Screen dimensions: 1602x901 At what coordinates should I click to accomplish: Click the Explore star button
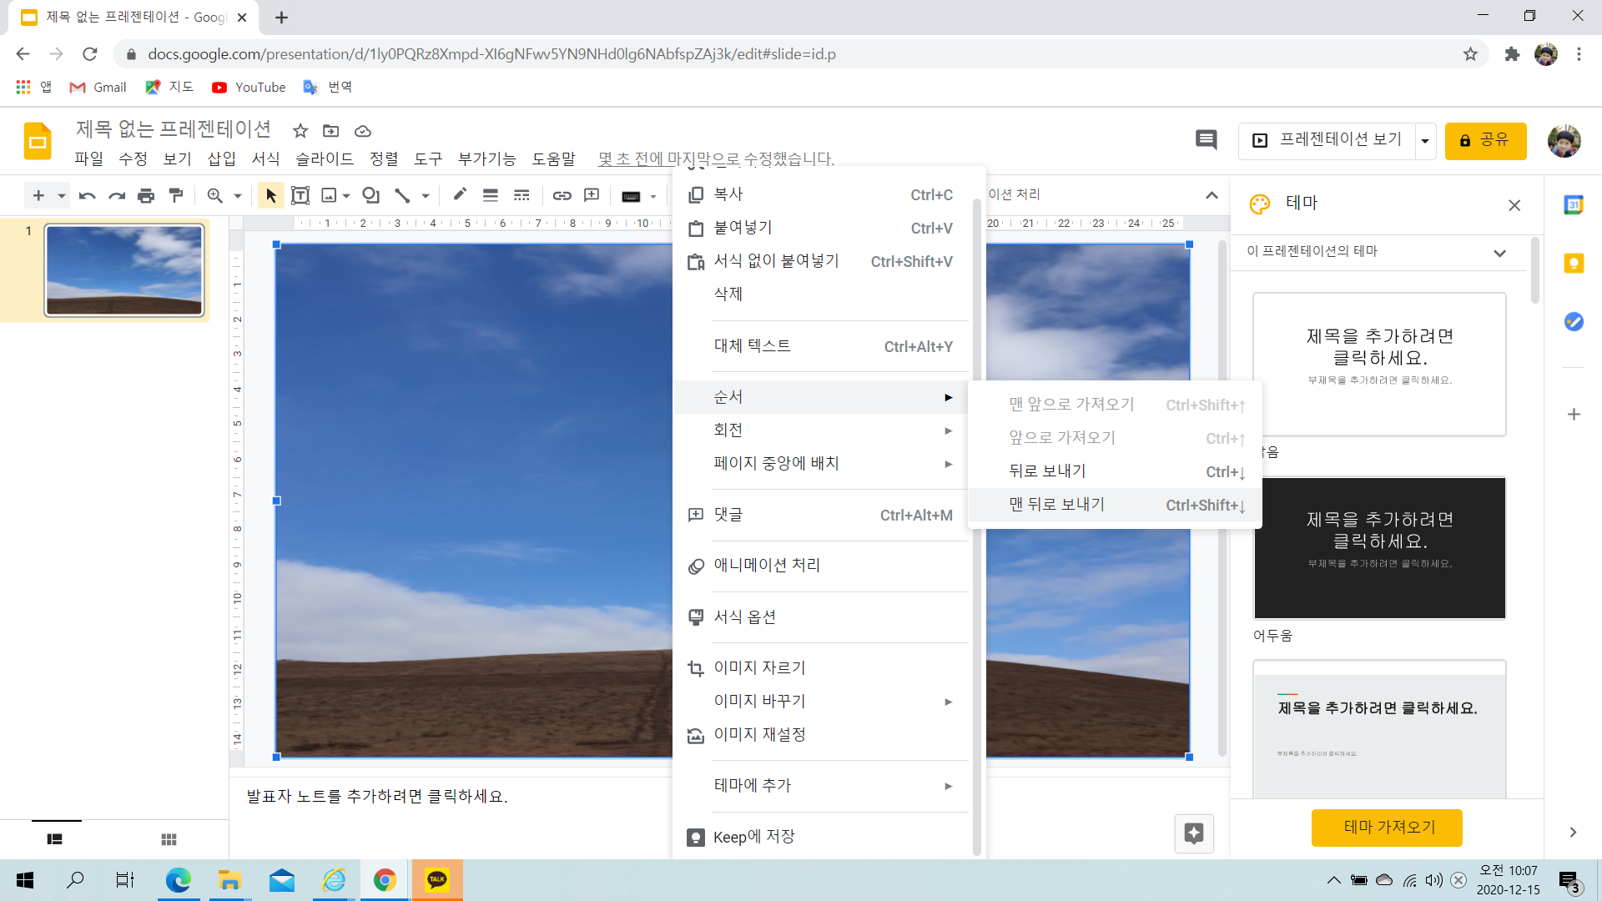pos(1193,833)
